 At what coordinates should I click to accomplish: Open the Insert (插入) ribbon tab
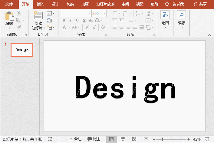(x=40, y=4)
